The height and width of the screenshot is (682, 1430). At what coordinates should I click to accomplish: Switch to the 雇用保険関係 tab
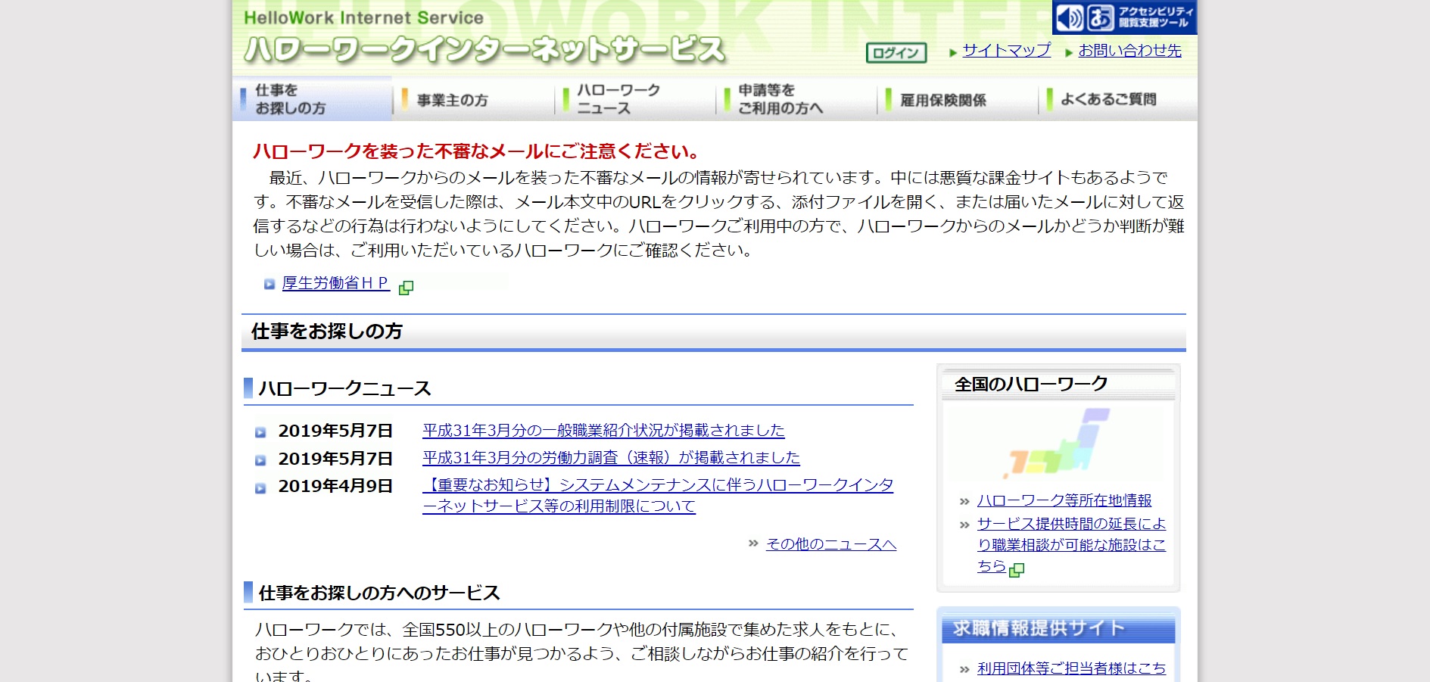[957, 99]
